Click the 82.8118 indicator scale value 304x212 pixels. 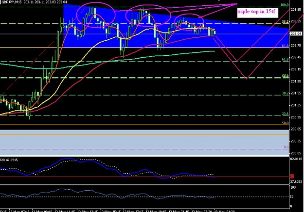click(297, 159)
